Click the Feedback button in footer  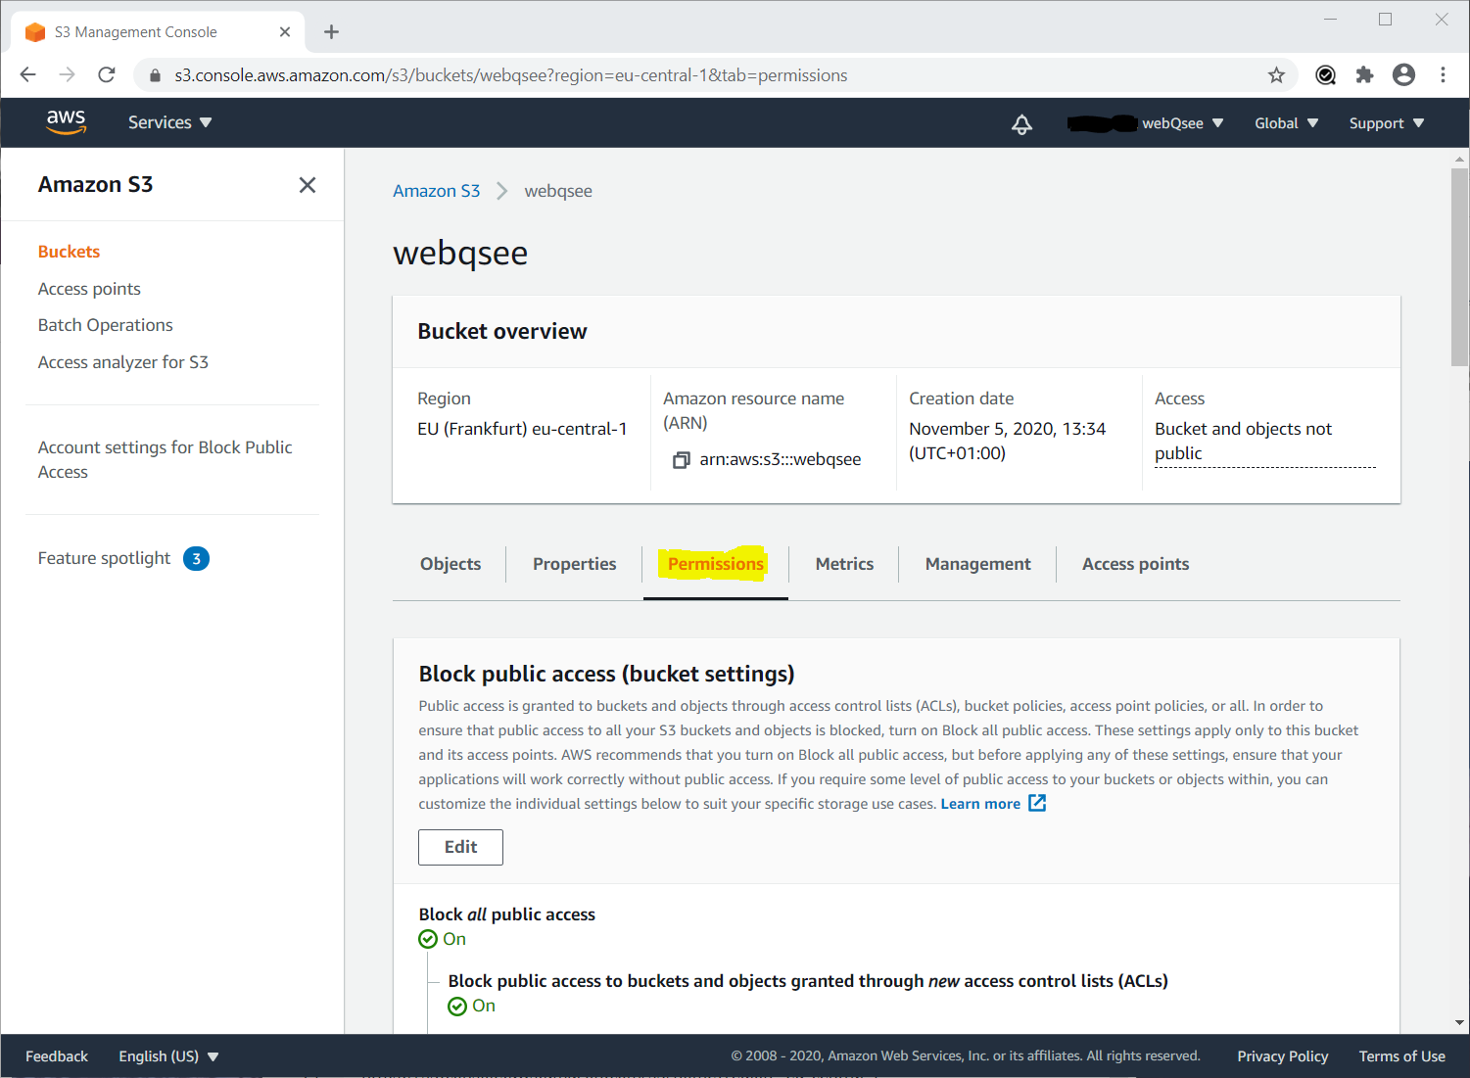point(57,1056)
